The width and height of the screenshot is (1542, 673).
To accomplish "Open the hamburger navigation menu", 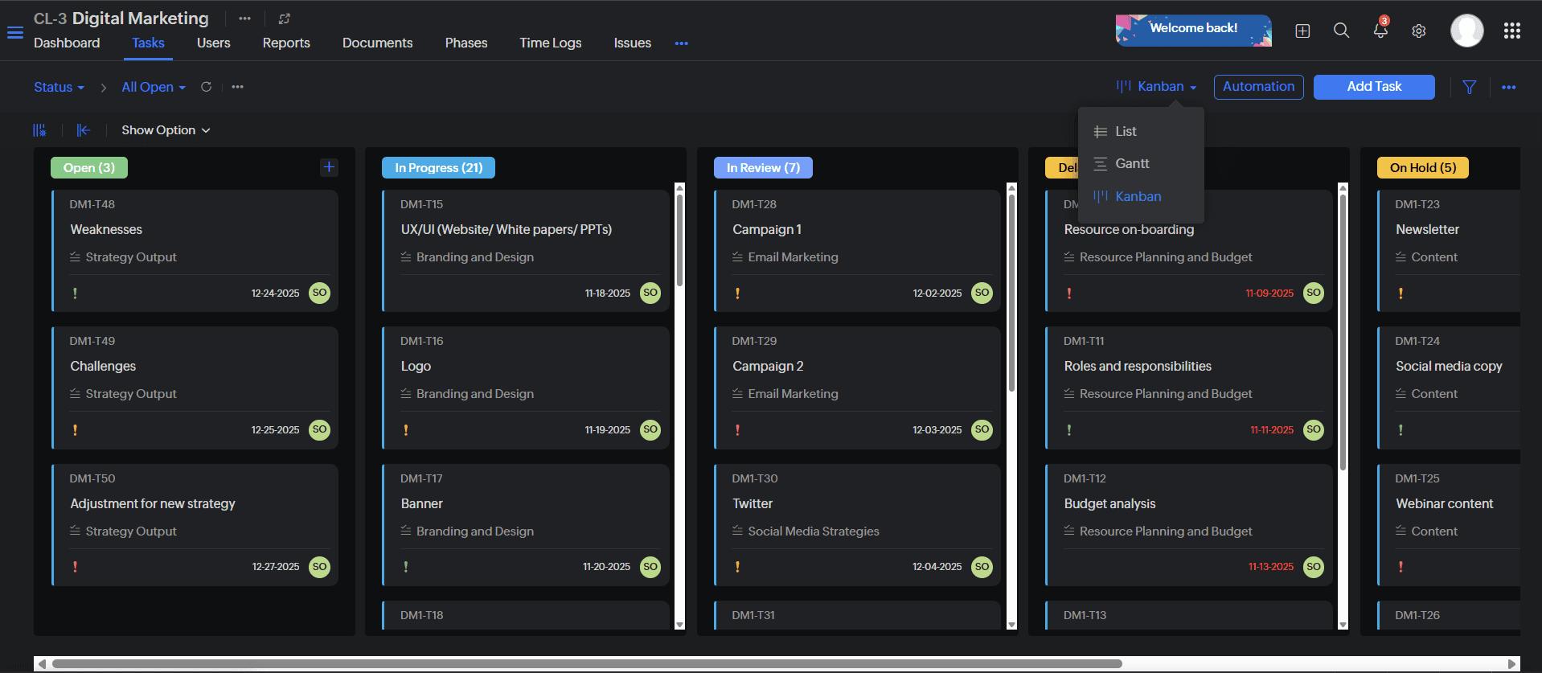I will [x=15, y=33].
